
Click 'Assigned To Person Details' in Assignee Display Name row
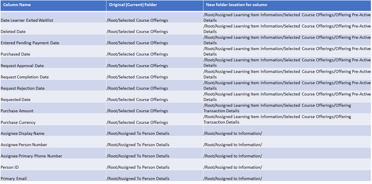155,130
